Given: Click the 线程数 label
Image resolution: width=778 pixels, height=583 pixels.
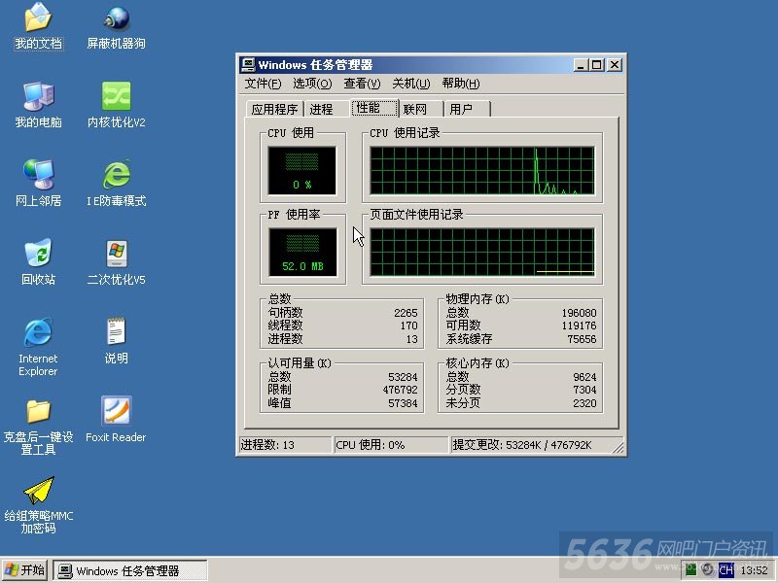Looking at the screenshot, I should click(285, 326).
